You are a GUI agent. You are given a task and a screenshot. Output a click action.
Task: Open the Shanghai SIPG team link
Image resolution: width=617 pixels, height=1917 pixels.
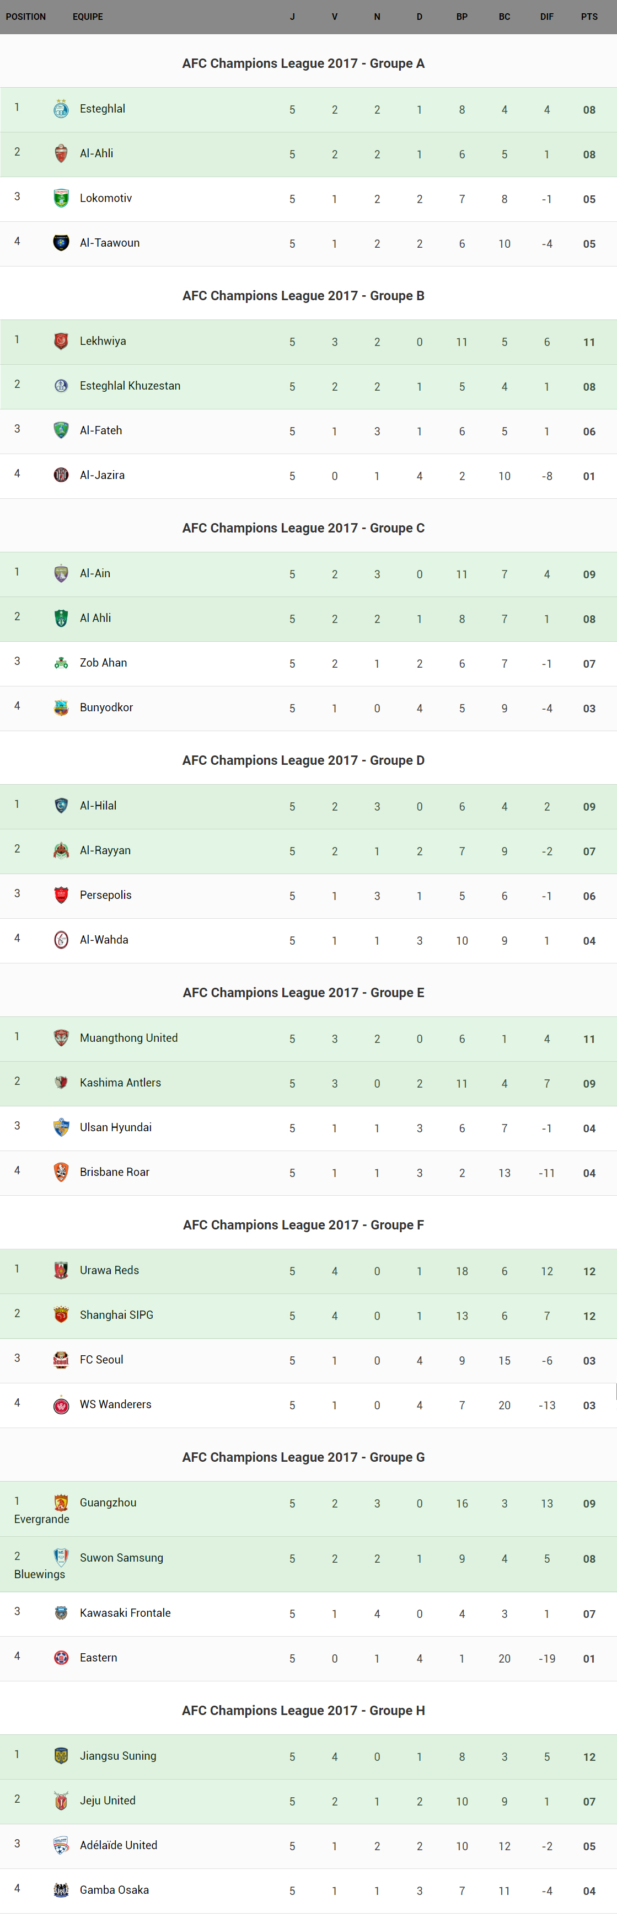pyautogui.click(x=117, y=1315)
